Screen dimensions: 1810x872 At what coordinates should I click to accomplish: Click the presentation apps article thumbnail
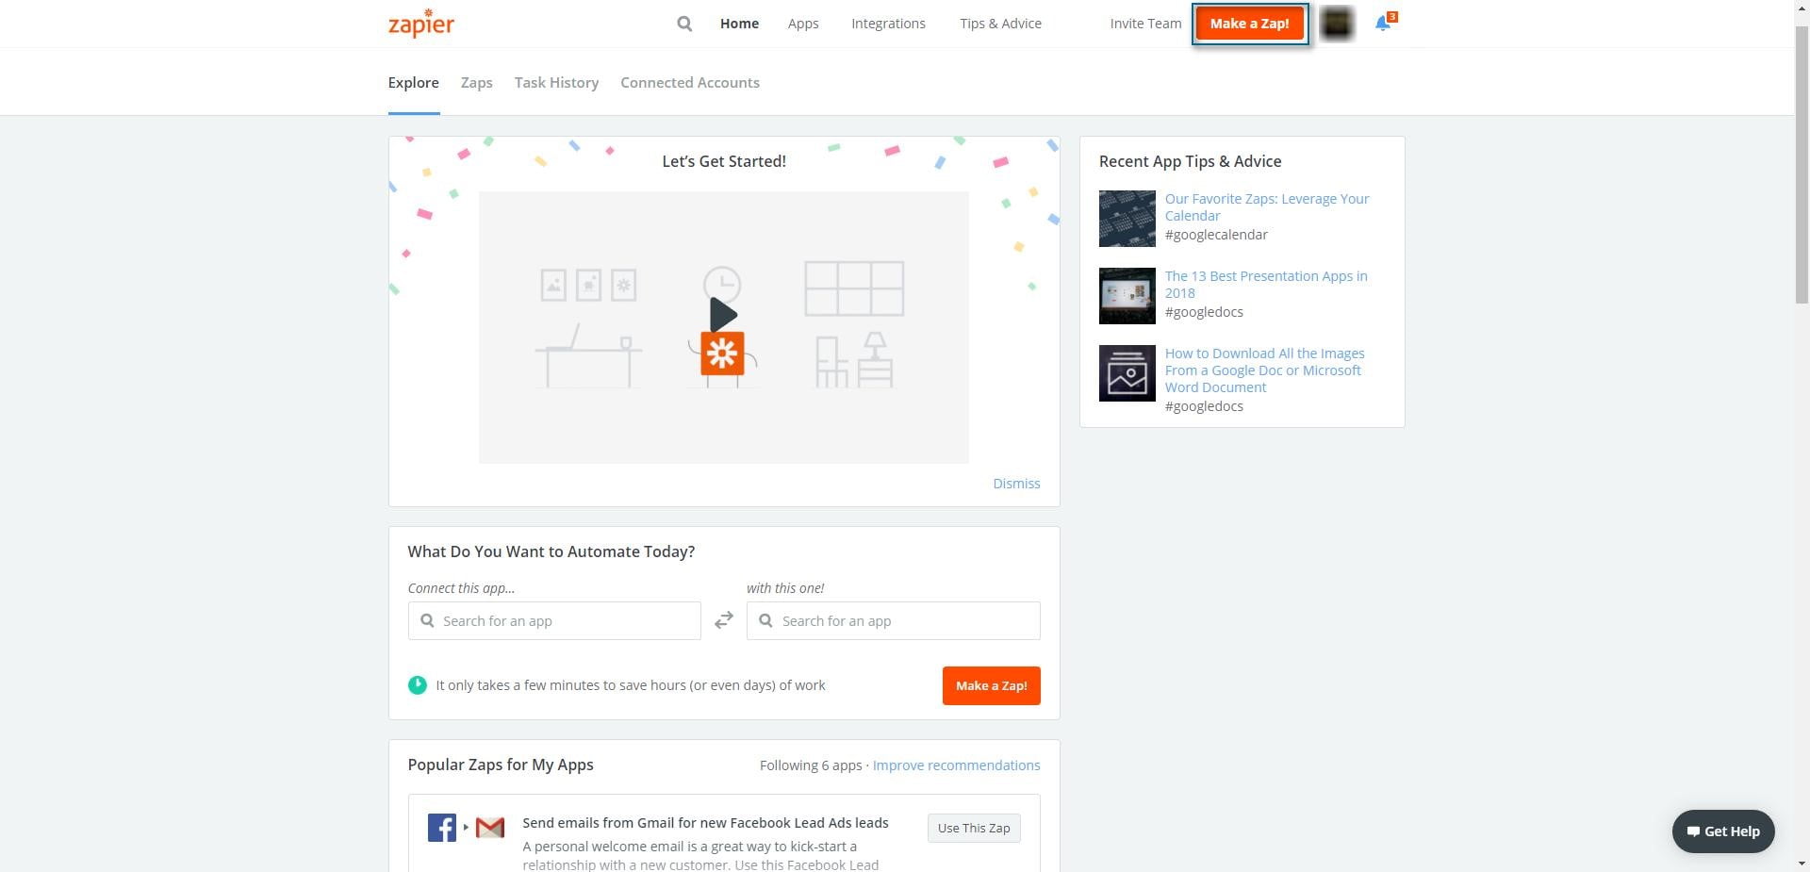click(1127, 296)
